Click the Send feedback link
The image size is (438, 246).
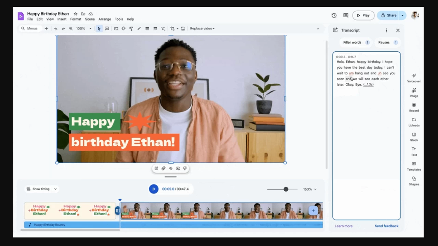(387, 226)
